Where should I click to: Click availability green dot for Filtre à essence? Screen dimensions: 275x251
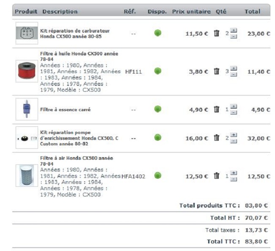coord(158,109)
